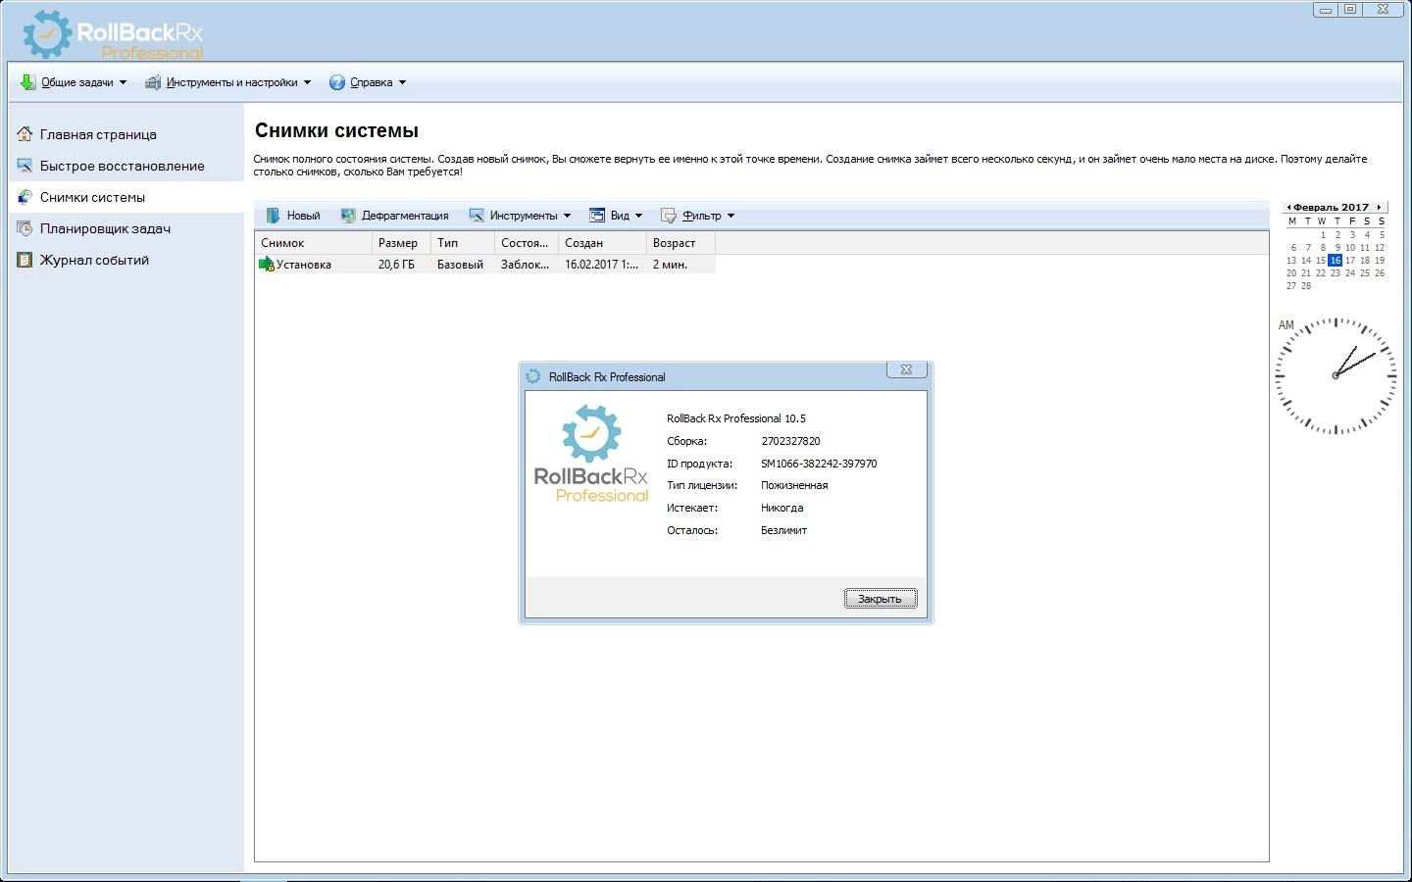Viewport: 1412px width, 882px height.
Task: Create a Новый snapshot
Action: [293, 216]
